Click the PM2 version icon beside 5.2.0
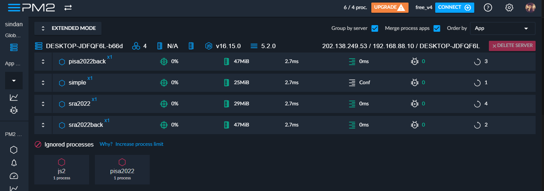The image size is (544, 191). [254, 46]
